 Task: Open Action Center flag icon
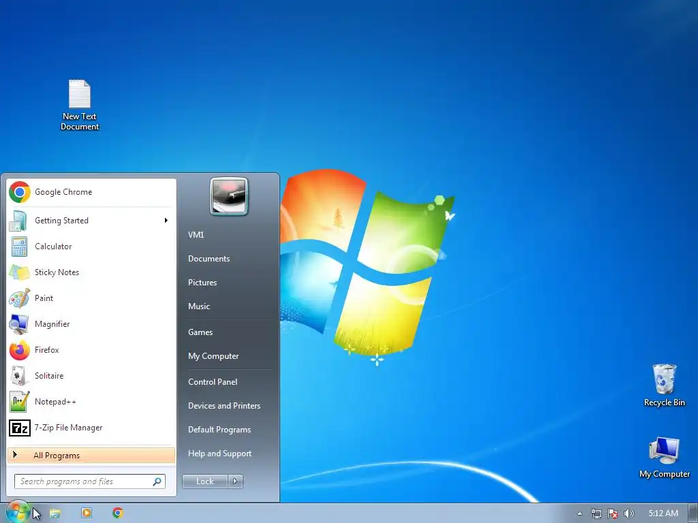pyautogui.click(x=613, y=513)
